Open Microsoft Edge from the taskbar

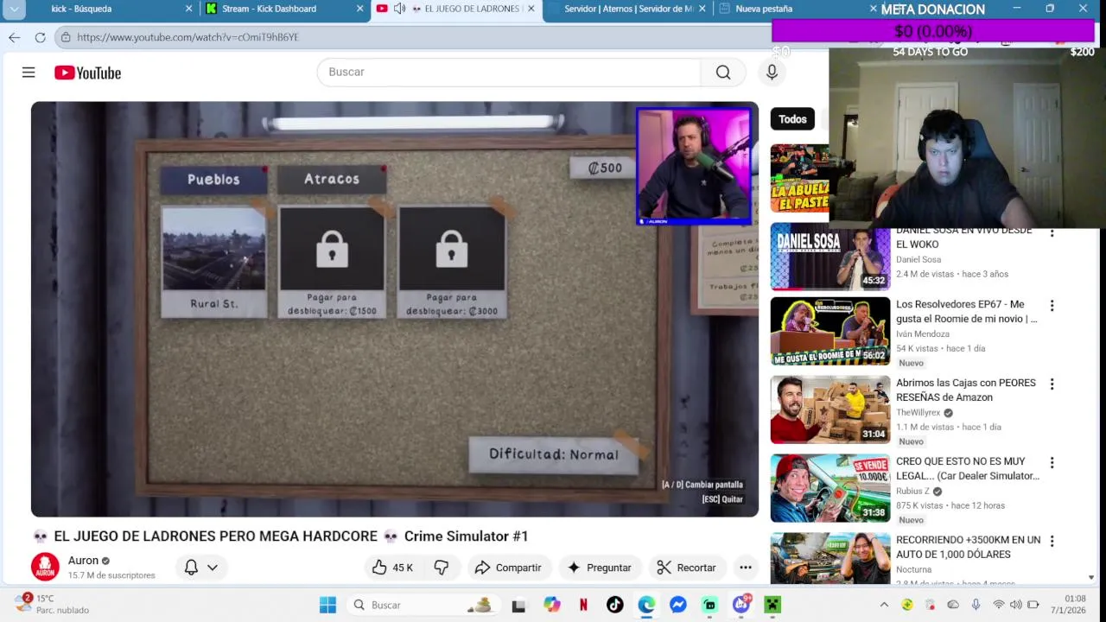pos(646,605)
